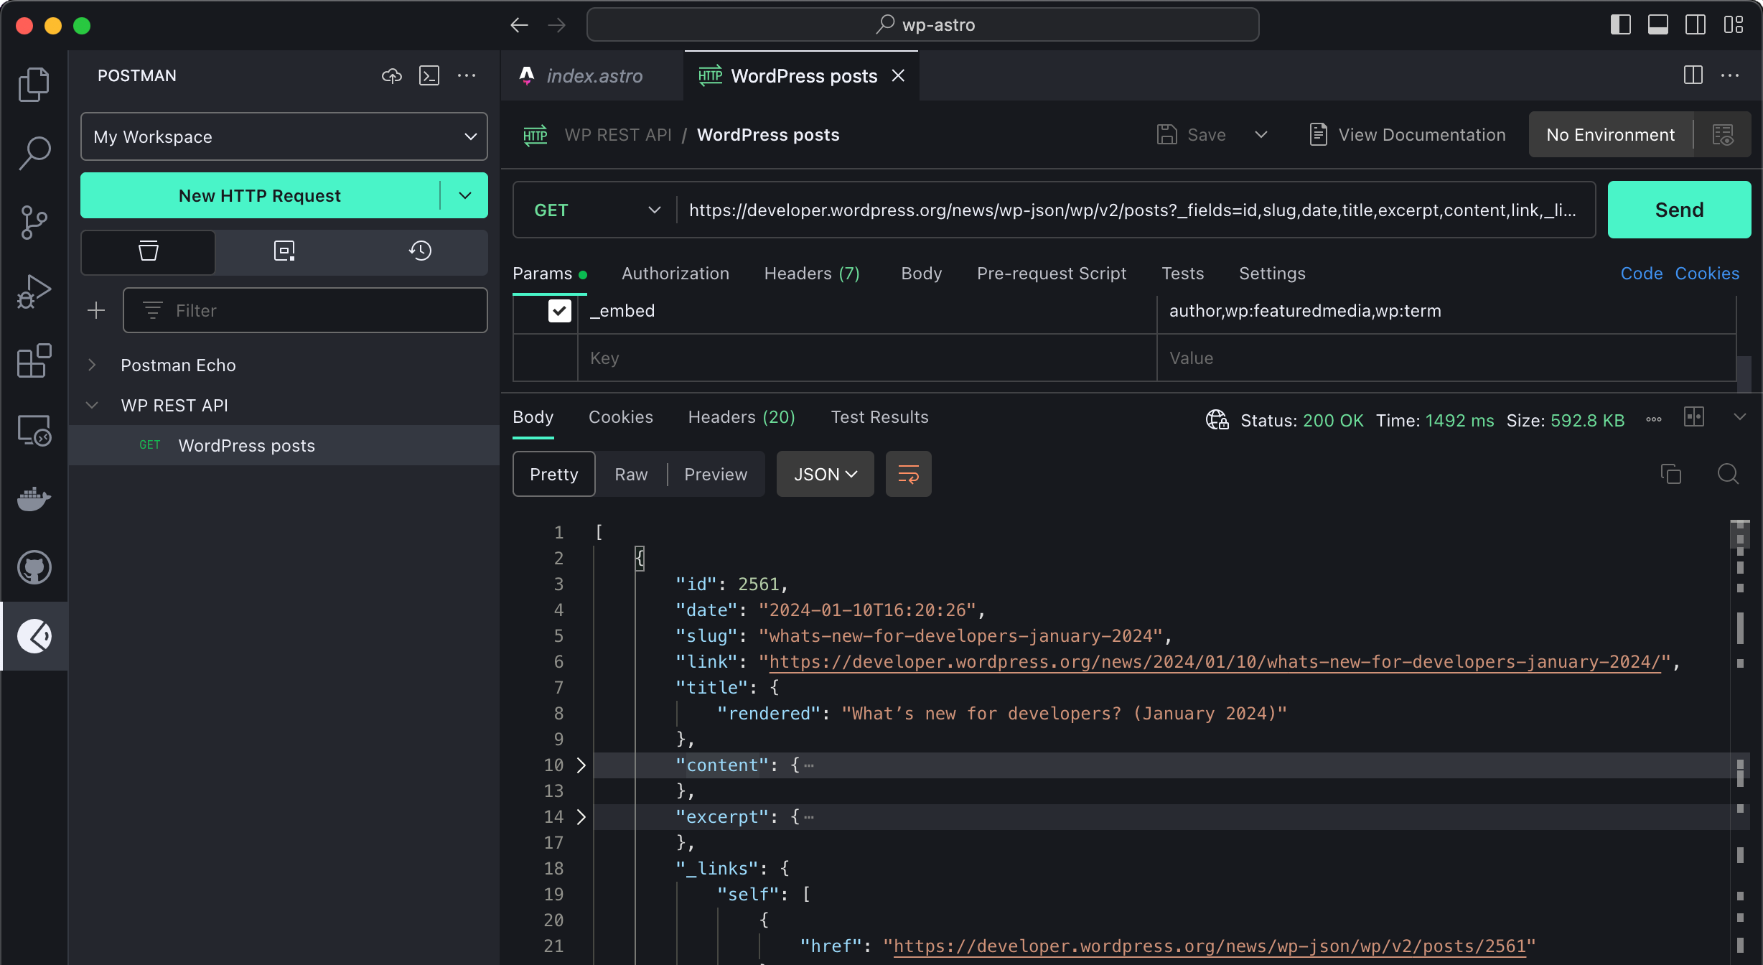Open the Search view in activity bar
Image resolution: width=1763 pixels, height=965 pixels.
click(34, 153)
